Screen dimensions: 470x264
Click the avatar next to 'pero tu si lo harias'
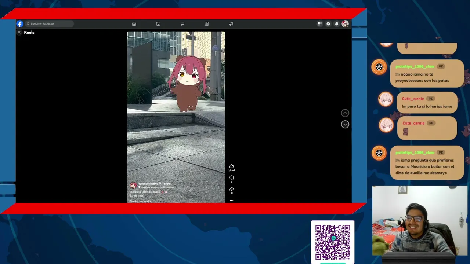(x=386, y=99)
